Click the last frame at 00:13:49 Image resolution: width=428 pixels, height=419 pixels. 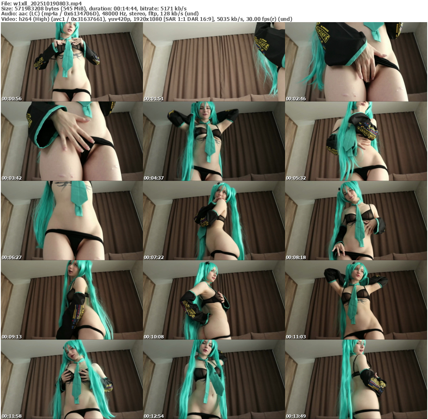click(356, 379)
